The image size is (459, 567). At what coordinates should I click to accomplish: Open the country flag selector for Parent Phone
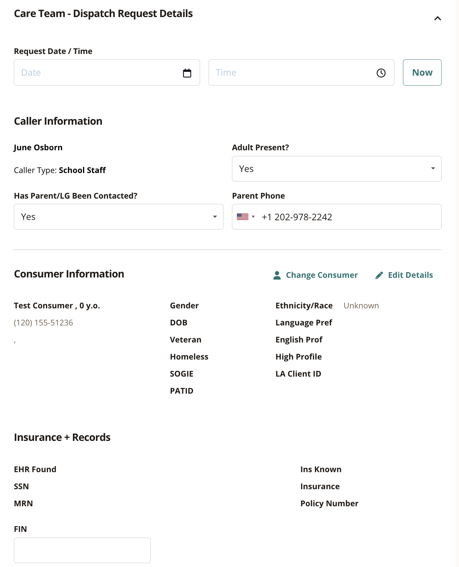click(246, 217)
